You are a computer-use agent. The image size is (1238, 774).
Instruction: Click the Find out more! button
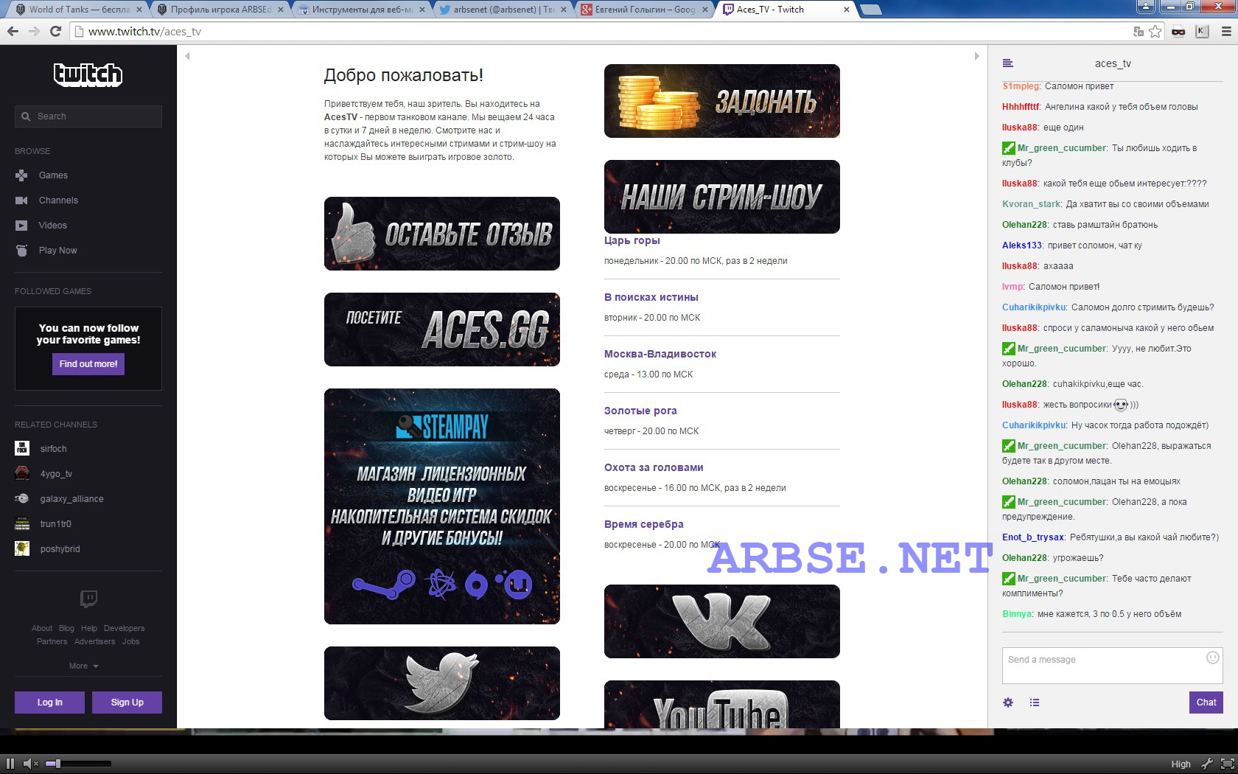tap(88, 364)
